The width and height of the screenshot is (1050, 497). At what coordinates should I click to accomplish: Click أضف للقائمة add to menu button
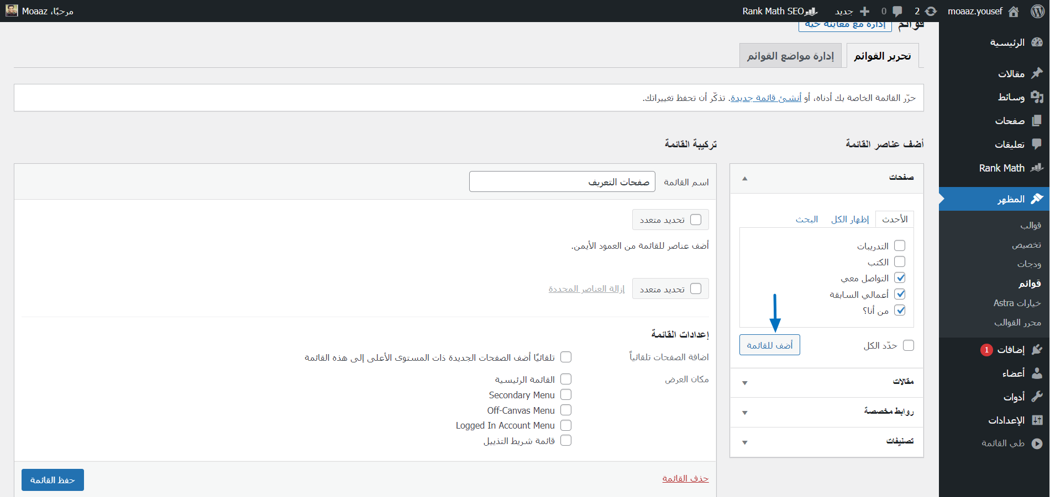click(x=770, y=345)
